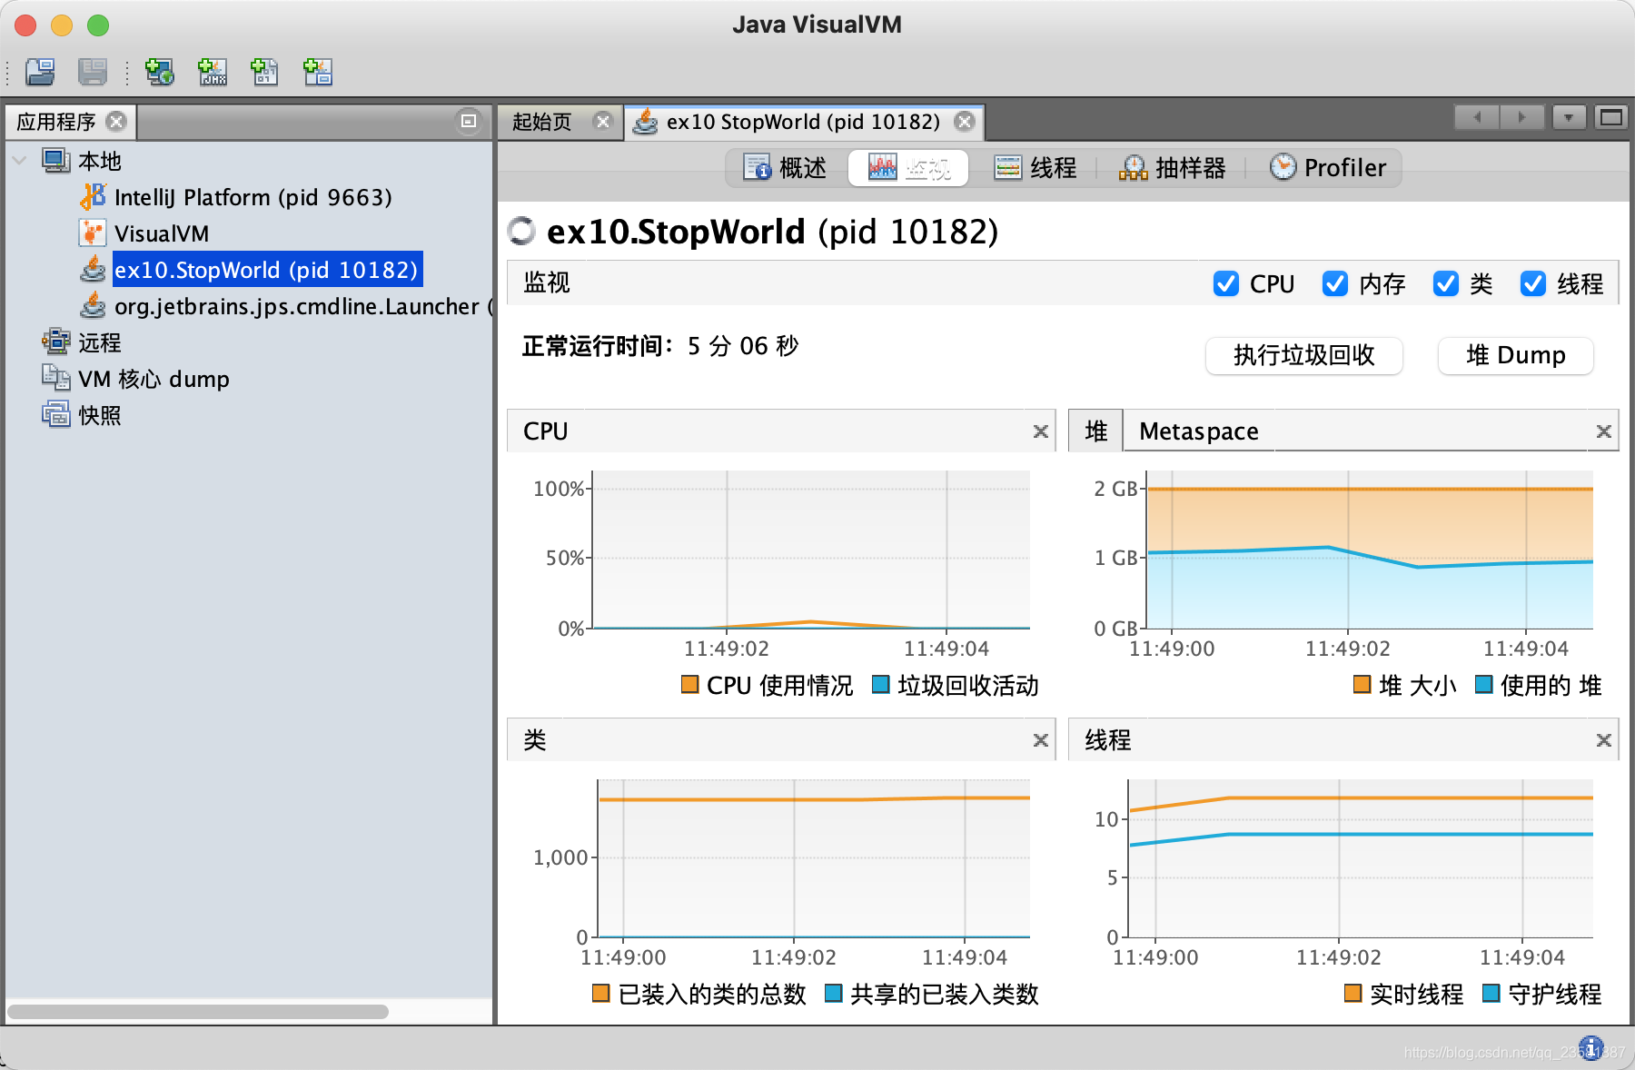
Task: Select the VisualVM tree node
Action: coord(162,233)
